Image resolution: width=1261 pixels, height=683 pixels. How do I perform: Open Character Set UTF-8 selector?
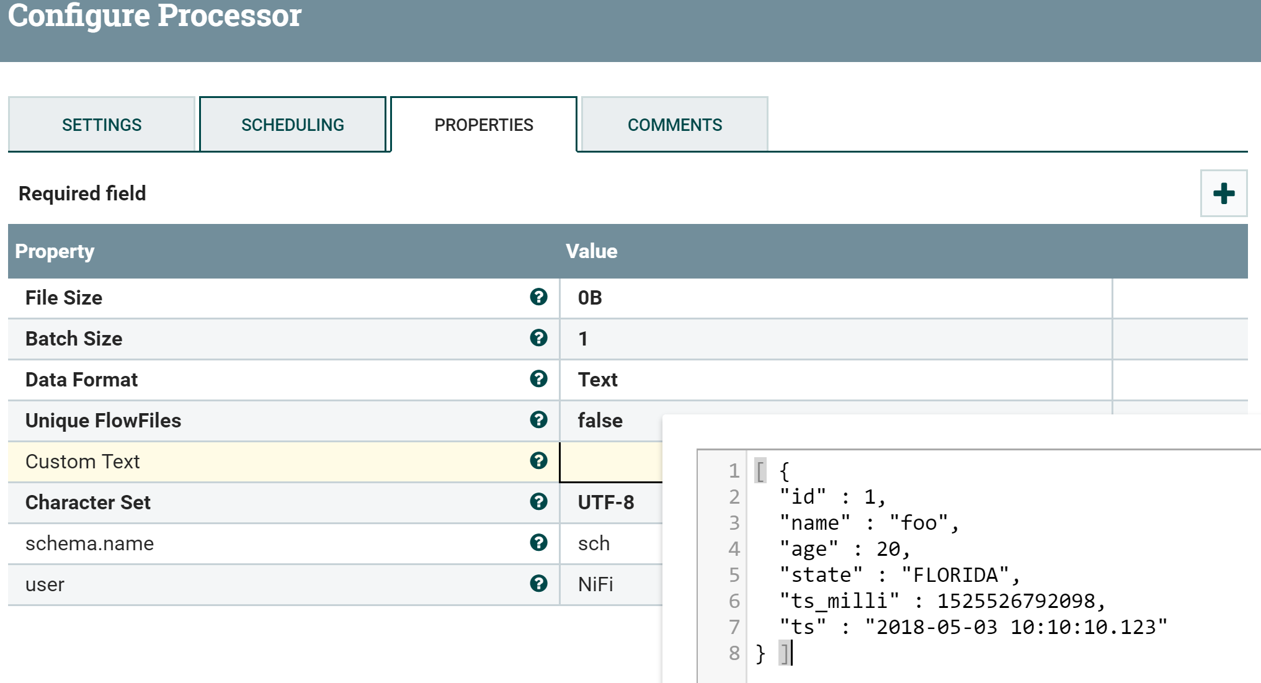pos(606,502)
